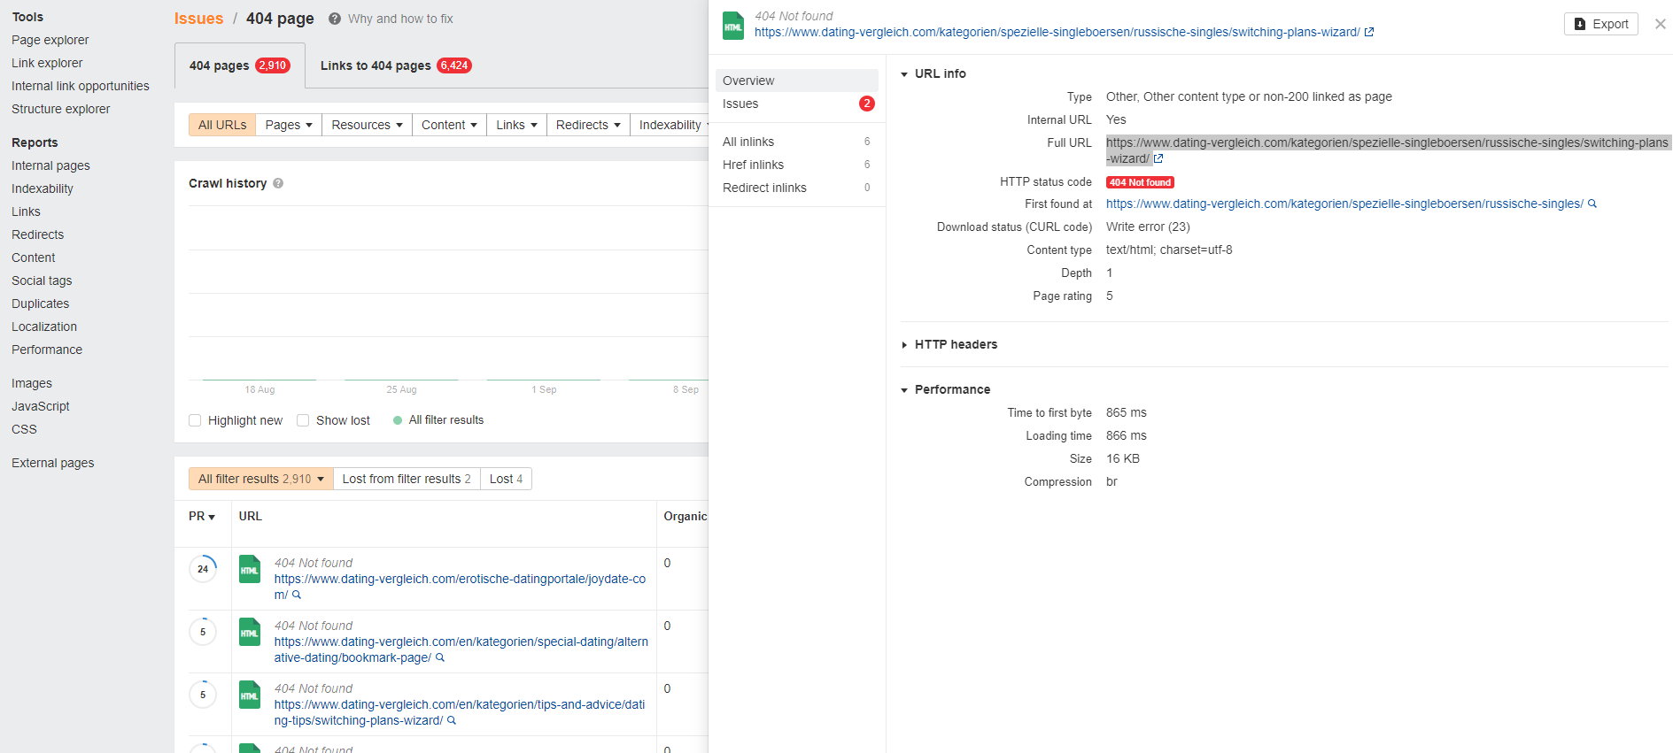
Task: Open the Content filter dropdown
Action: click(449, 125)
